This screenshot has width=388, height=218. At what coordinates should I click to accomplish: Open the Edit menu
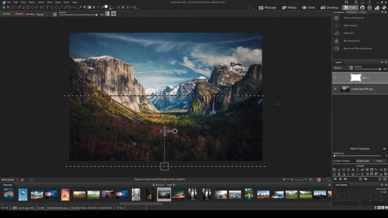[16, 2]
